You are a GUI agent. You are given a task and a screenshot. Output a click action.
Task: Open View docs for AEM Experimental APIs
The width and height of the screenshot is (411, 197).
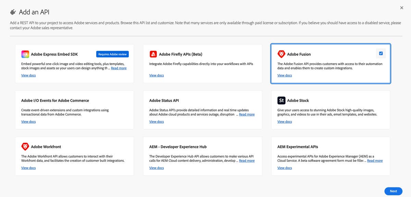285,168
